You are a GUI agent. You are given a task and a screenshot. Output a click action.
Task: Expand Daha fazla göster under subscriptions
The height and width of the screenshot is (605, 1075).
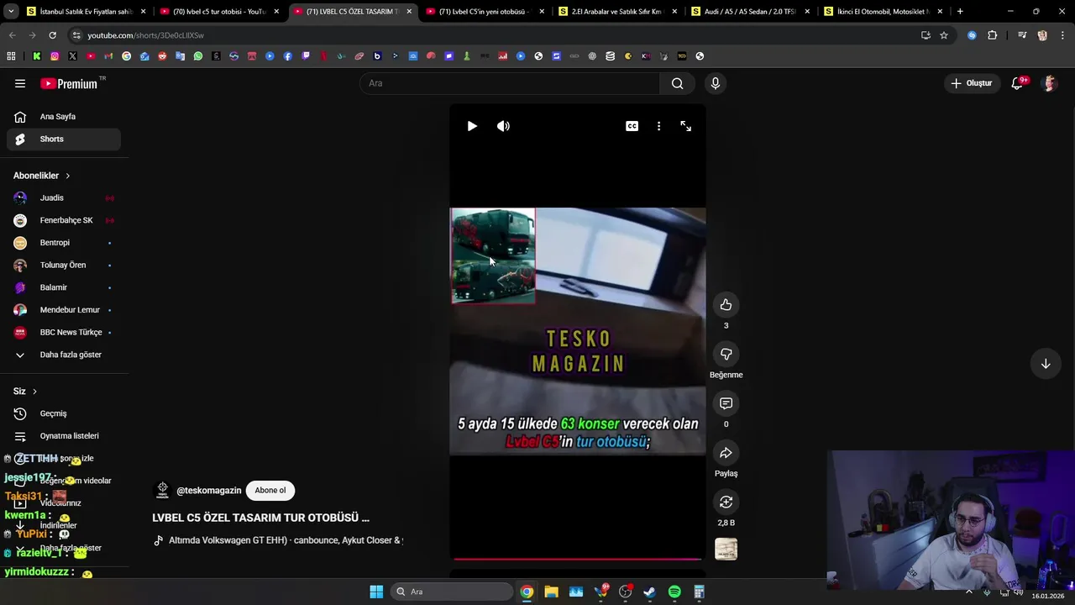click(x=64, y=355)
